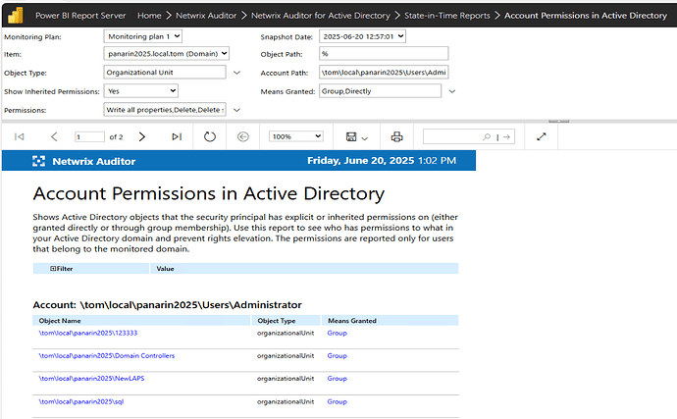Click the find next arrow icon
Image resolution: width=677 pixels, height=419 pixels.
pos(506,137)
